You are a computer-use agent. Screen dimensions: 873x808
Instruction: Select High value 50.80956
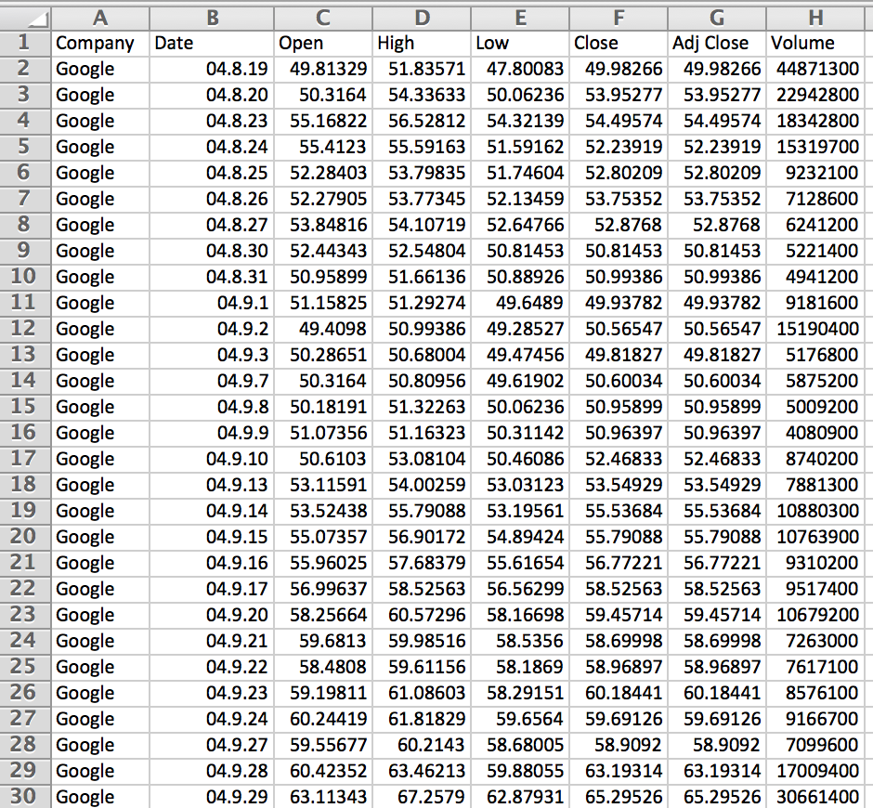pyautogui.click(x=422, y=381)
